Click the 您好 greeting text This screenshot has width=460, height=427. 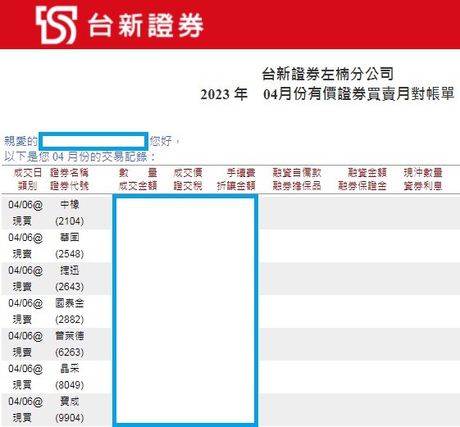tap(161, 141)
